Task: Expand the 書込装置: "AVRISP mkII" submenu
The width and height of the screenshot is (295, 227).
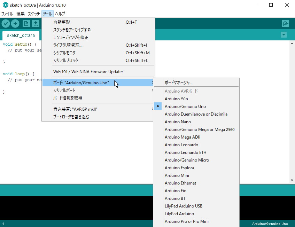Action: [98, 109]
